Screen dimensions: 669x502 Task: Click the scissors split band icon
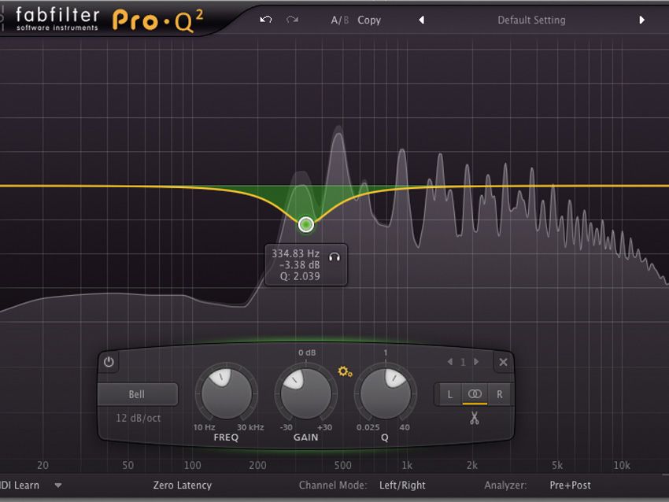pyautogui.click(x=474, y=418)
